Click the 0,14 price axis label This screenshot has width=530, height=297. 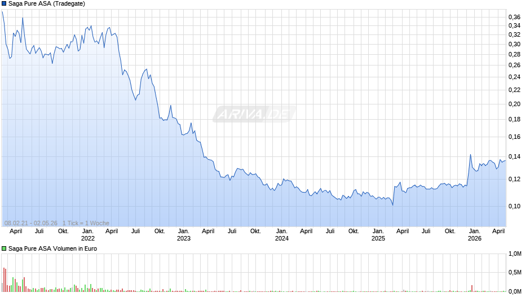click(x=514, y=156)
